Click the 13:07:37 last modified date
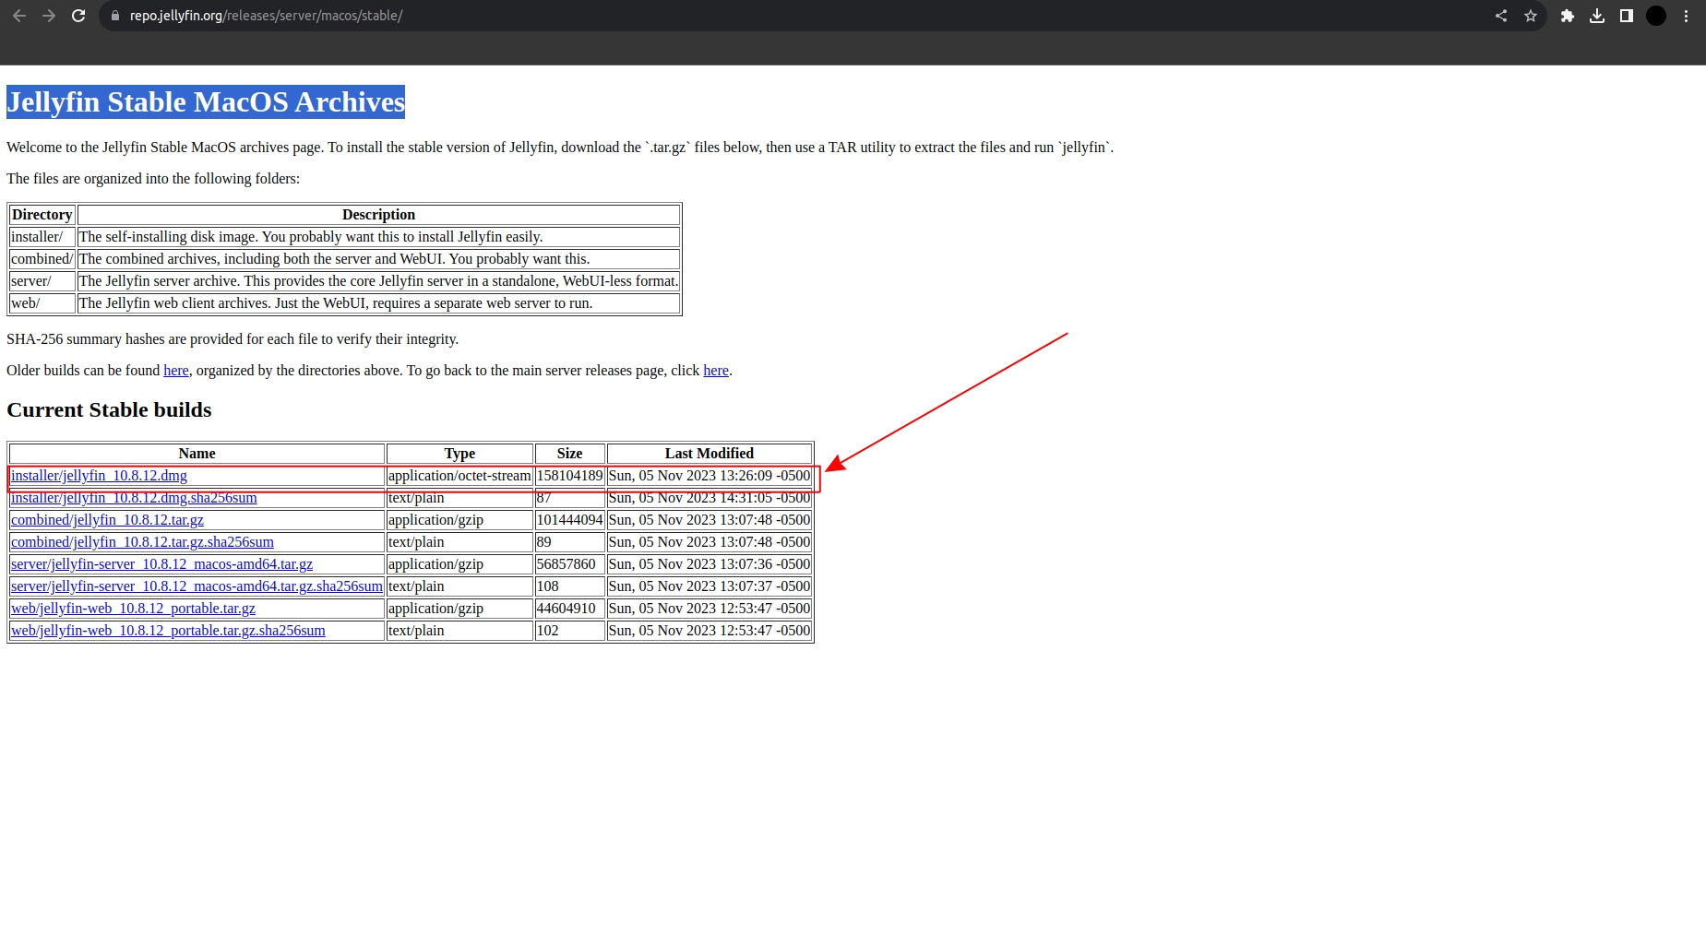Image resolution: width=1706 pixels, height=935 pixels. (710, 586)
